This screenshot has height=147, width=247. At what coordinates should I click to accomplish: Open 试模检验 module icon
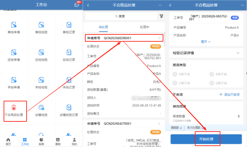point(41,107)
